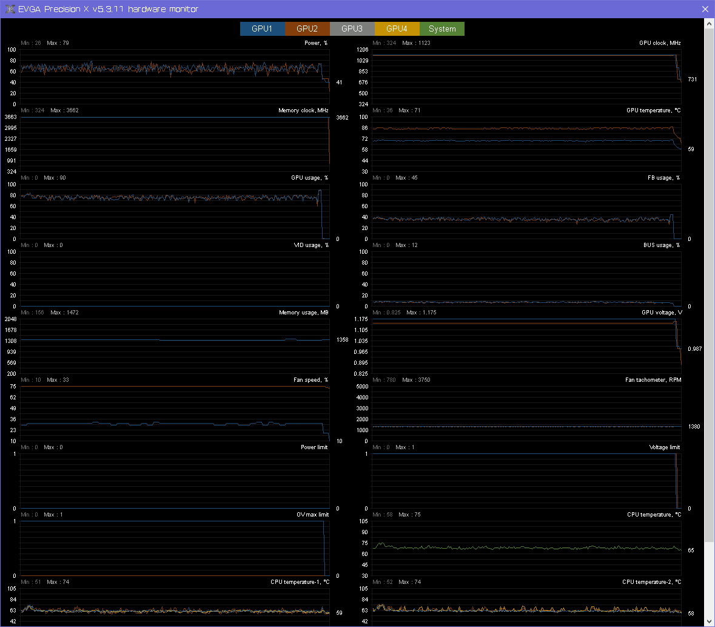The width and height of the screenshot is (715, 627).
Task: Click the current CPU temperature value 65
Action: pyautogui.click(x=691, y=551)
